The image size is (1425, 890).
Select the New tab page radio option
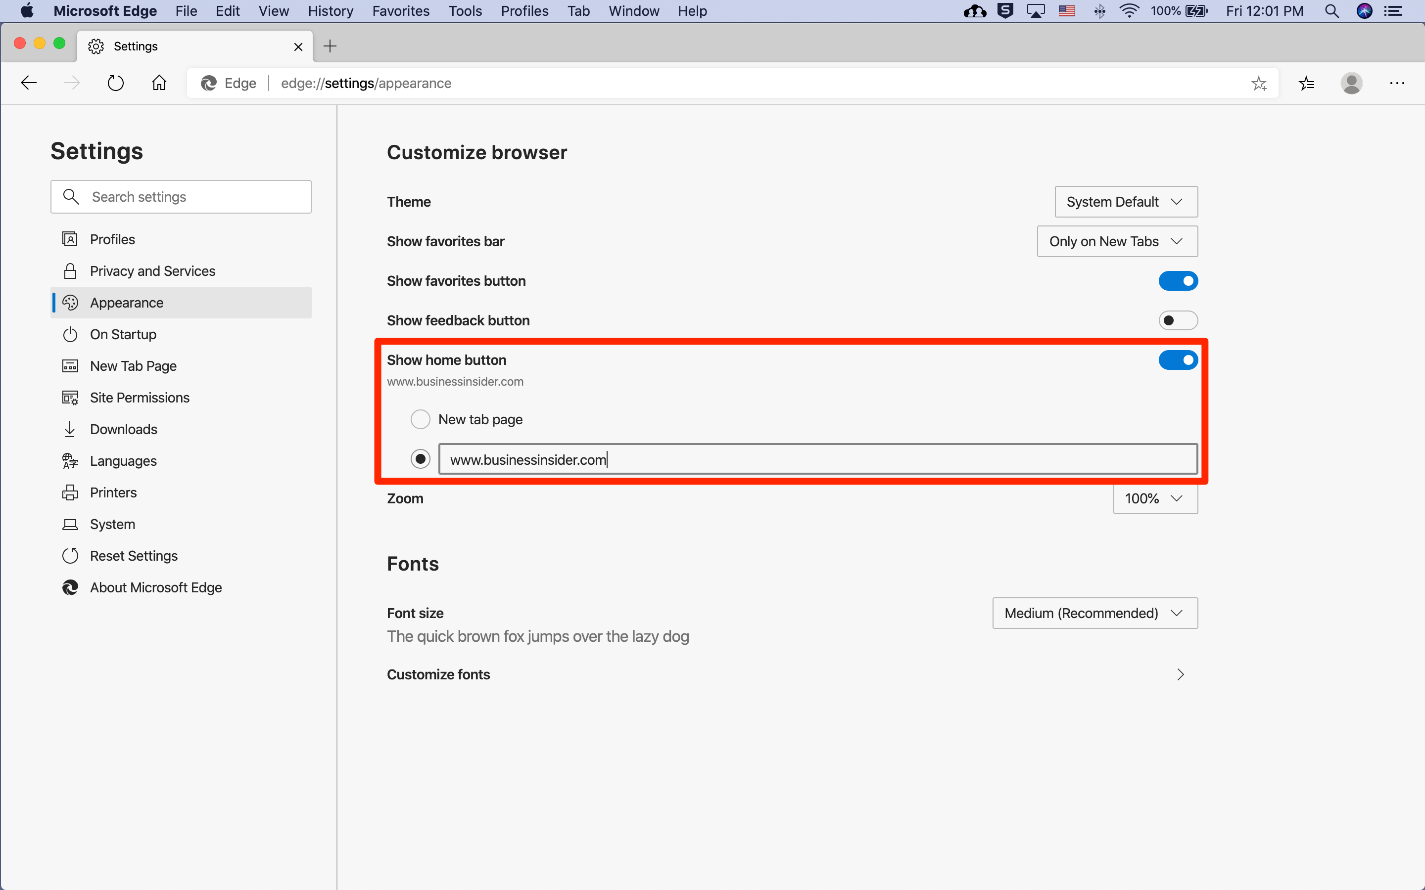[421, 419]
